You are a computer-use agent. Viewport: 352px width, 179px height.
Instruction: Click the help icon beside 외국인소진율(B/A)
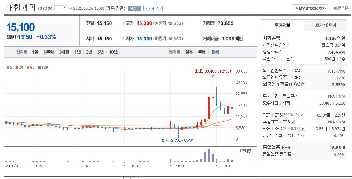[x=303, y=84]
